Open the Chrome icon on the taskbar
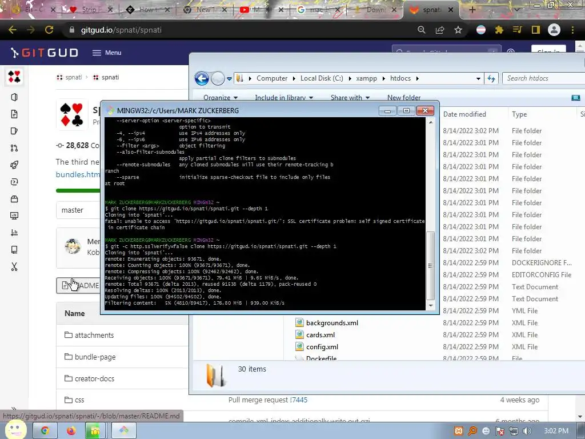 click(x=45, y=431)
